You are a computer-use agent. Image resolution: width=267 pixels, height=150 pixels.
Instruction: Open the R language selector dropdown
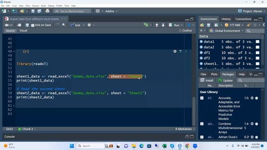203,30
